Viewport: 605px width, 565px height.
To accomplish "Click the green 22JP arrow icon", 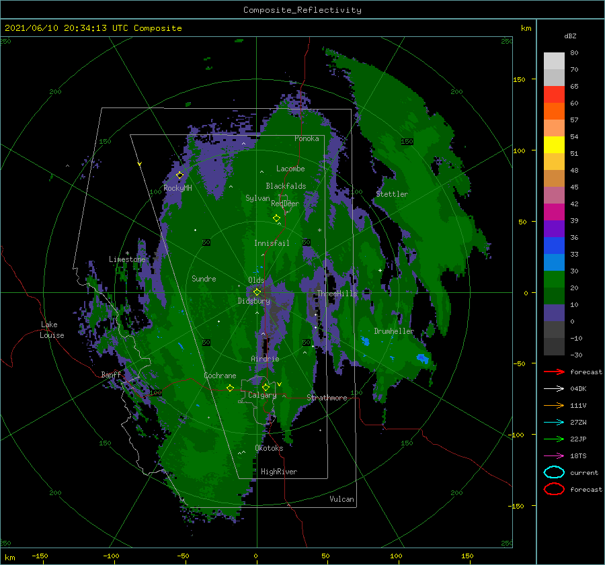I will click(x=554, y=439).
